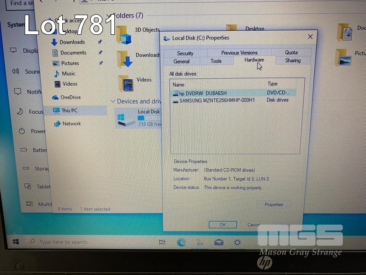This screenshot has width=366, height=275.
Task: Select the 3D Objects folder icon
Action: tap(124, 35)
